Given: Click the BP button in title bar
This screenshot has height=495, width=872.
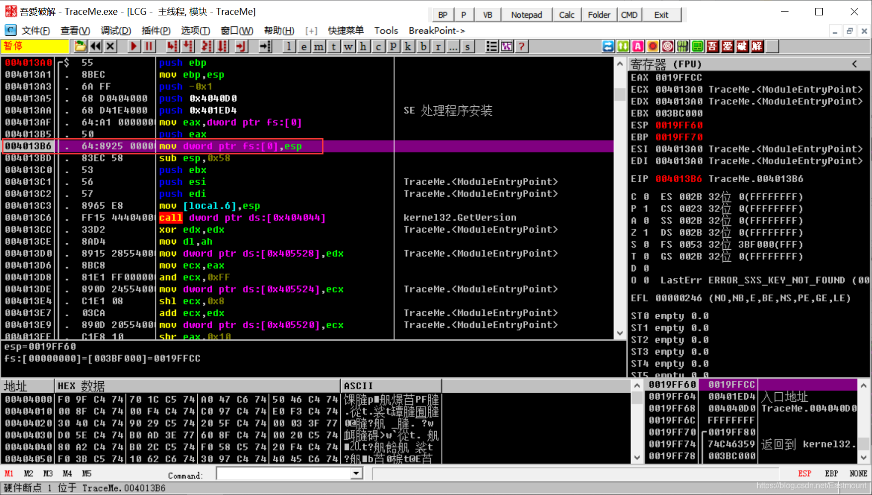Looking at the screenshot, I should pyautogui.click(x=443, y=15).
